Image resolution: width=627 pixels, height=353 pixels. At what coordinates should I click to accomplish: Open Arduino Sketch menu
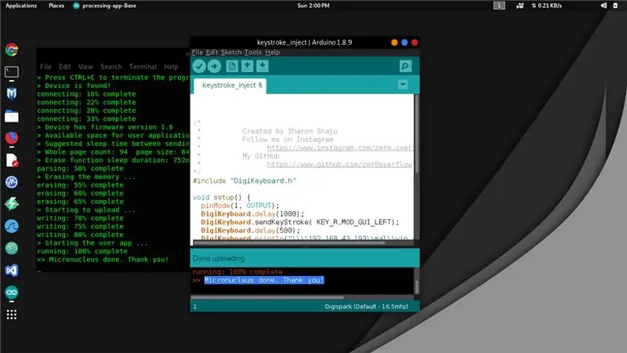click(231, 53)
